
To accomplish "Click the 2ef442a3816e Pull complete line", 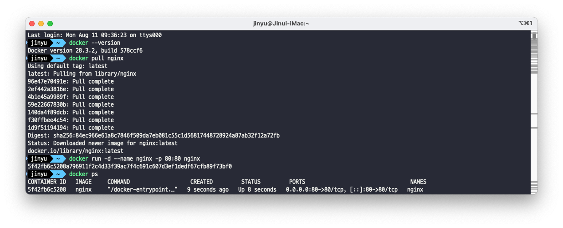I will [x=71, y=89].
